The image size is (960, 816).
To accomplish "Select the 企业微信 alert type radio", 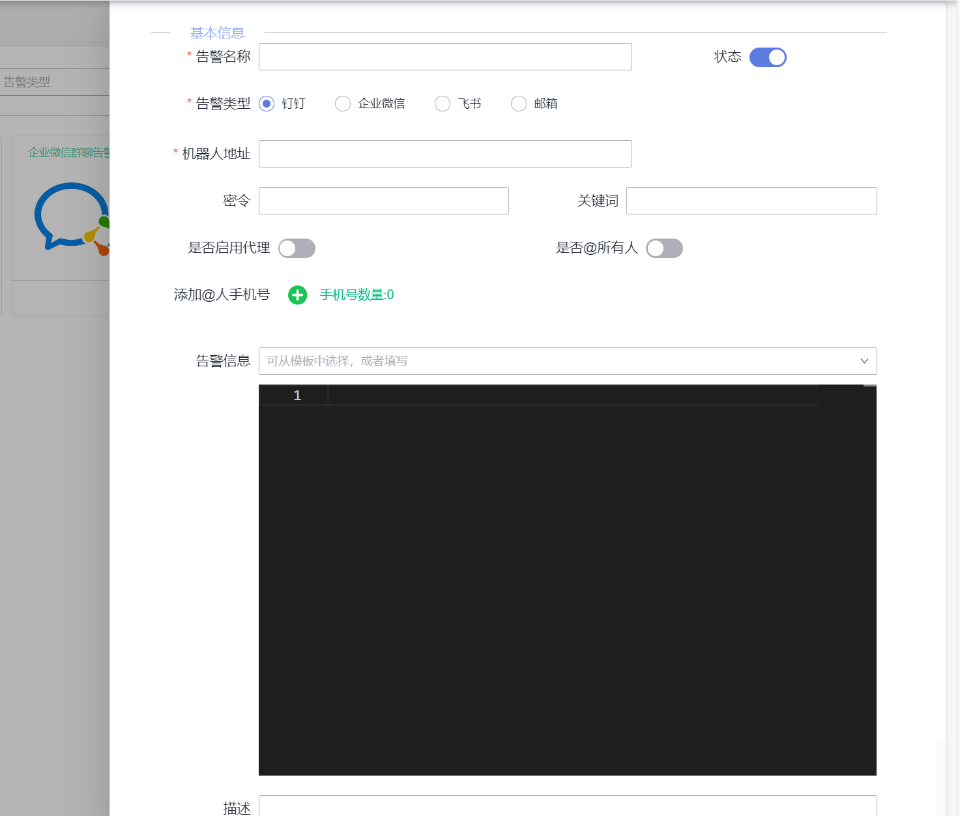I will coord(343,104).
